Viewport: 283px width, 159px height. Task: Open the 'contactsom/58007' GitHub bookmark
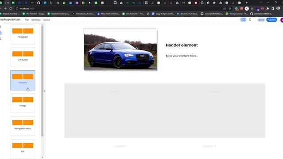coord(261,14)
